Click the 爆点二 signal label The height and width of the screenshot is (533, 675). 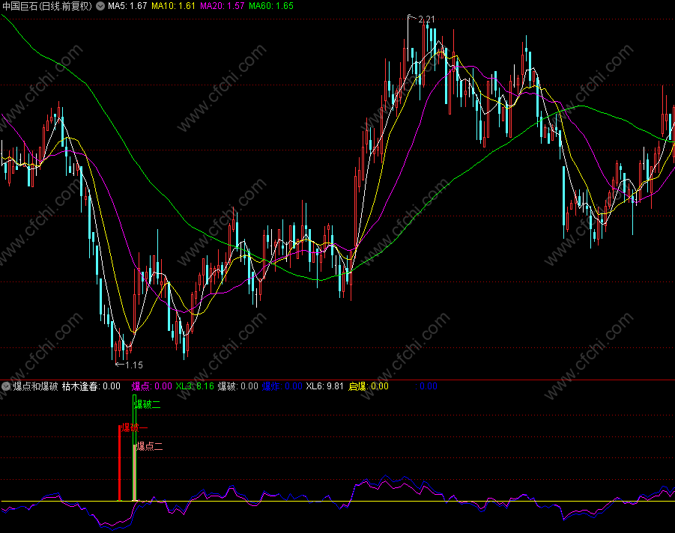150,446
